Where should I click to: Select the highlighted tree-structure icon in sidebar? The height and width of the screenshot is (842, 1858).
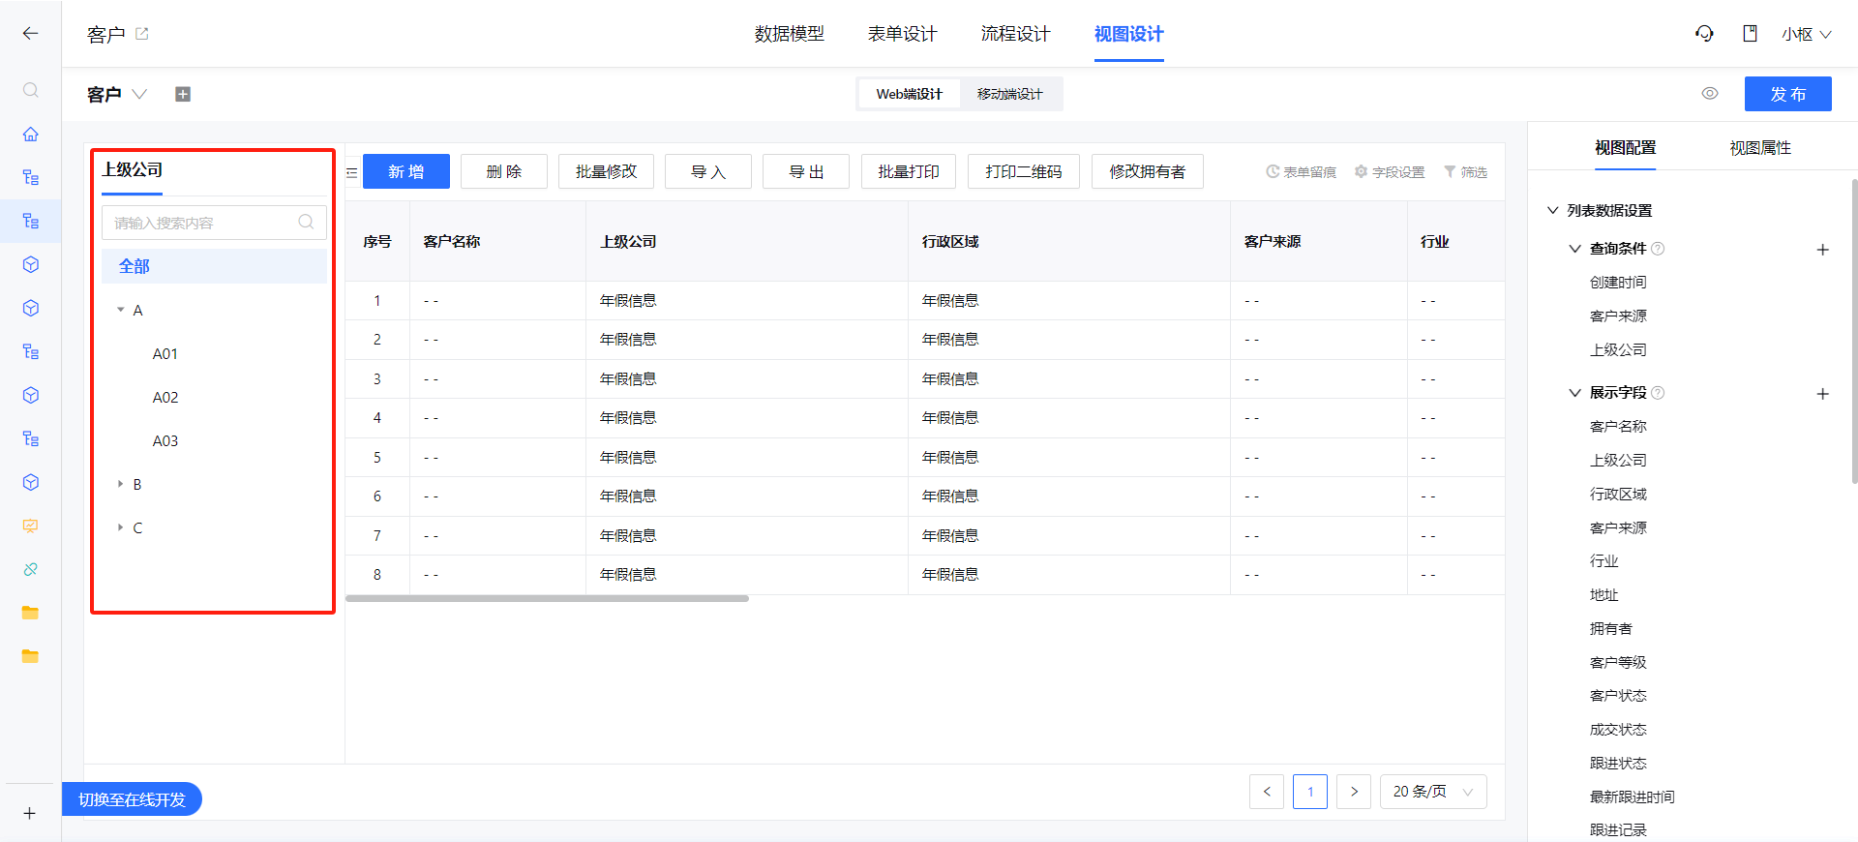31,221
